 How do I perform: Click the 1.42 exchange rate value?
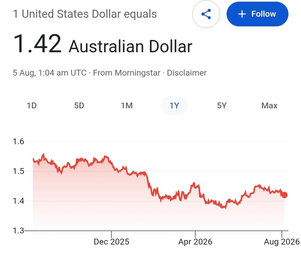click(37, 44)
